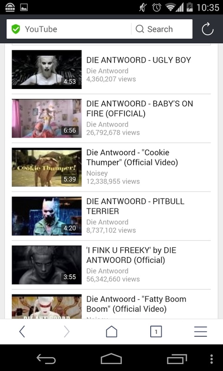Tap the Android home navigation button
223x371 pixels.
pyautogui.click(x=111, y=358)
